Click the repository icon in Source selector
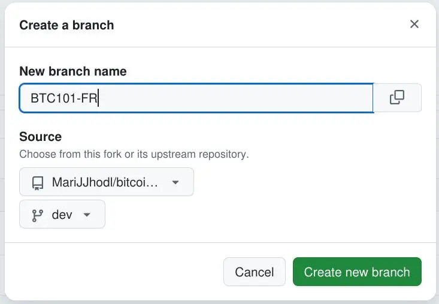 [x=37, y=182]
